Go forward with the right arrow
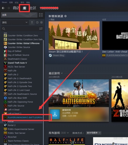128x145 pixels. [x=8, y=8]
